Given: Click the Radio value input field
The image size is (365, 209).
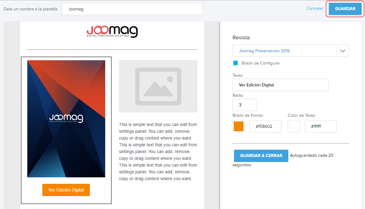Looking at the screenshot, I should click(x=244, y=105).
